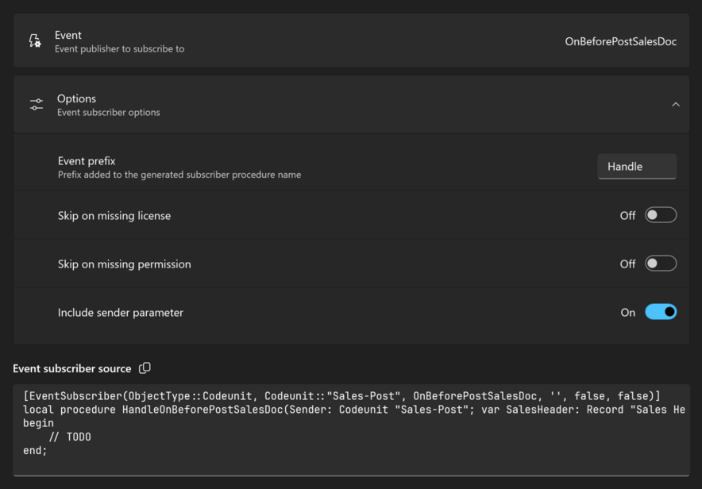Click the On status beside sender parameter
Image resolution: width=702 pixels, height=489 pixels.
pos(627,312)
